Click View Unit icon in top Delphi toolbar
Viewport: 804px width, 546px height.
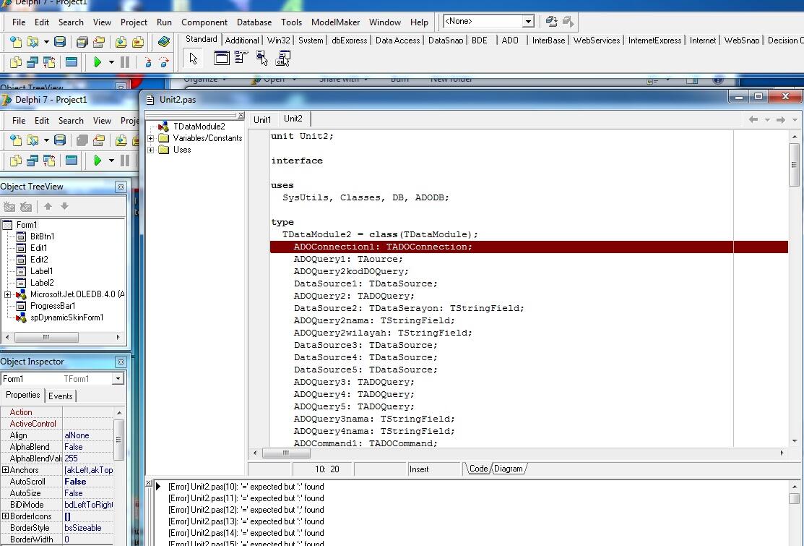[16, 63]
